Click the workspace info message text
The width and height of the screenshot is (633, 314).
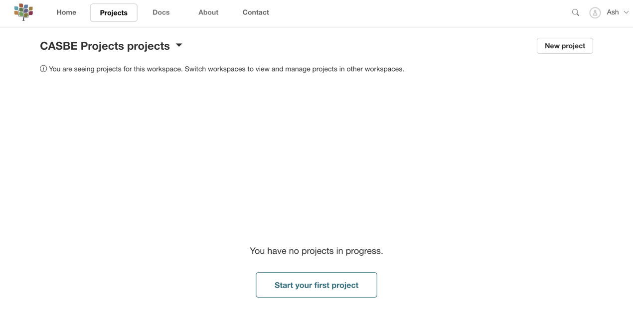[x=226, y=69]
